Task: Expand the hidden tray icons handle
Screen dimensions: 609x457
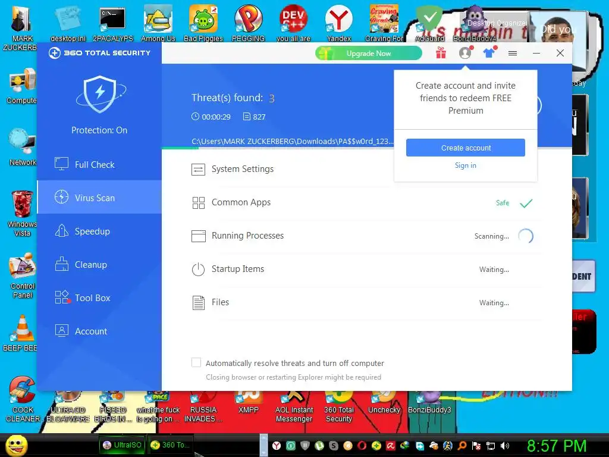Action: pos(263,445)
